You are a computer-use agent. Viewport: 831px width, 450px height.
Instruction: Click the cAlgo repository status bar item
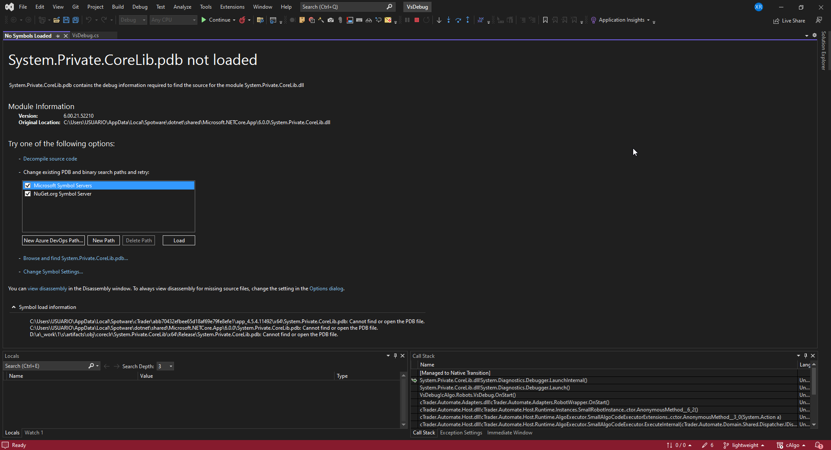click(x=791, y=445)
